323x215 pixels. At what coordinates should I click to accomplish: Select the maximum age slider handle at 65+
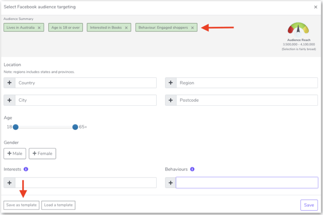pyautogui.click(x=75, y=127)
